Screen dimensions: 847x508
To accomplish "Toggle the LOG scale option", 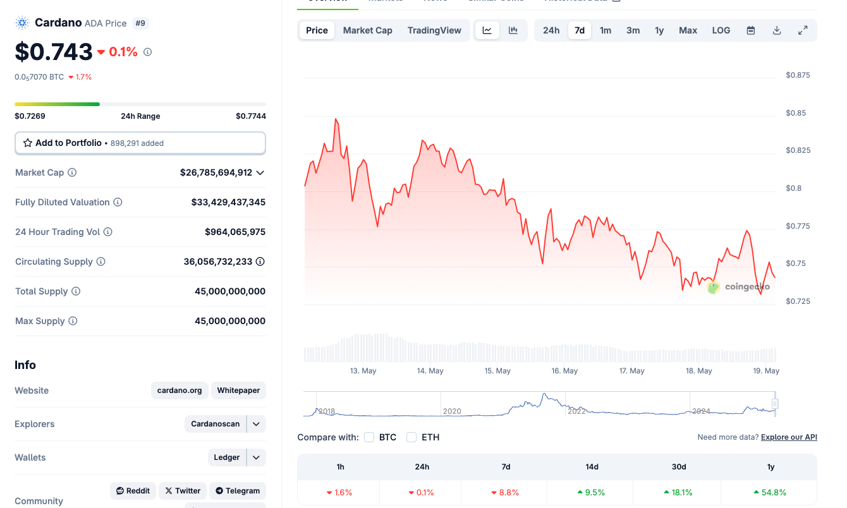I will coord(721,30).
